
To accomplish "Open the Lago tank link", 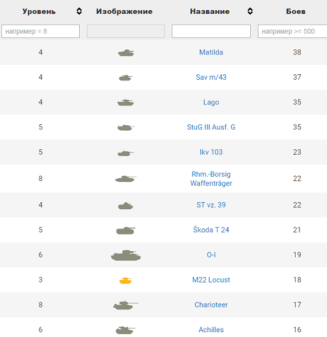I will point(211,103).
